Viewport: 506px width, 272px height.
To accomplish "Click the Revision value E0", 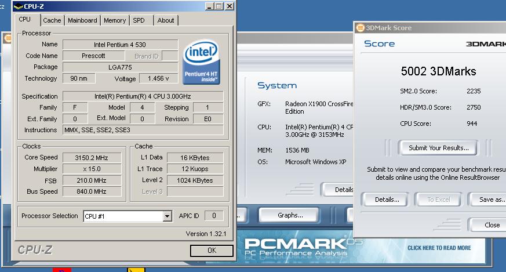I will pos(208,119).
